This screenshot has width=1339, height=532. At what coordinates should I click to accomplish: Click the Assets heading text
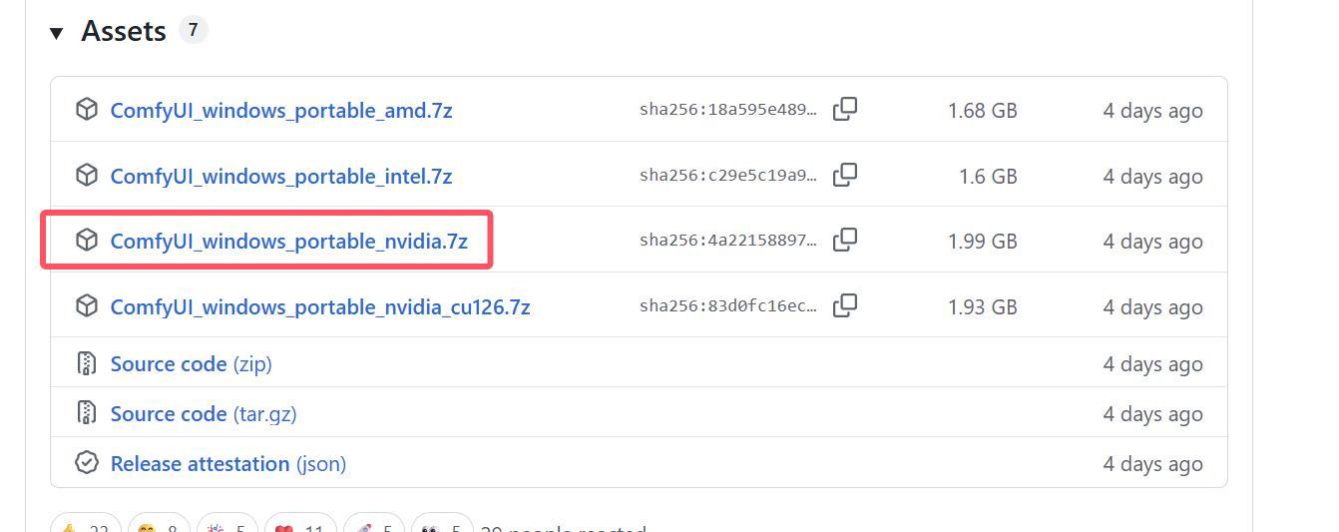(124, 31)
